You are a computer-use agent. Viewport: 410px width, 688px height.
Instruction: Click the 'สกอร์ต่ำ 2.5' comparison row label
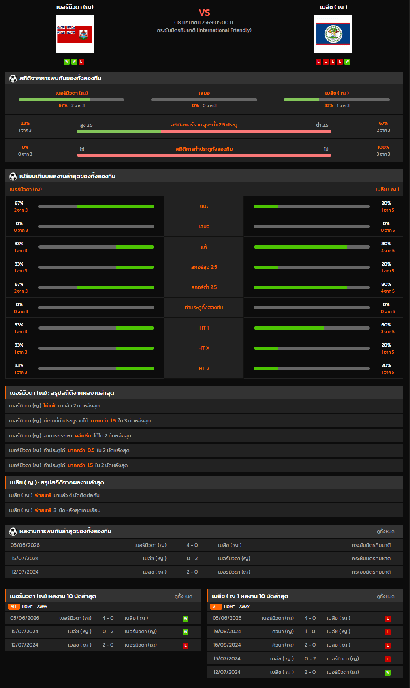[204, 287]
